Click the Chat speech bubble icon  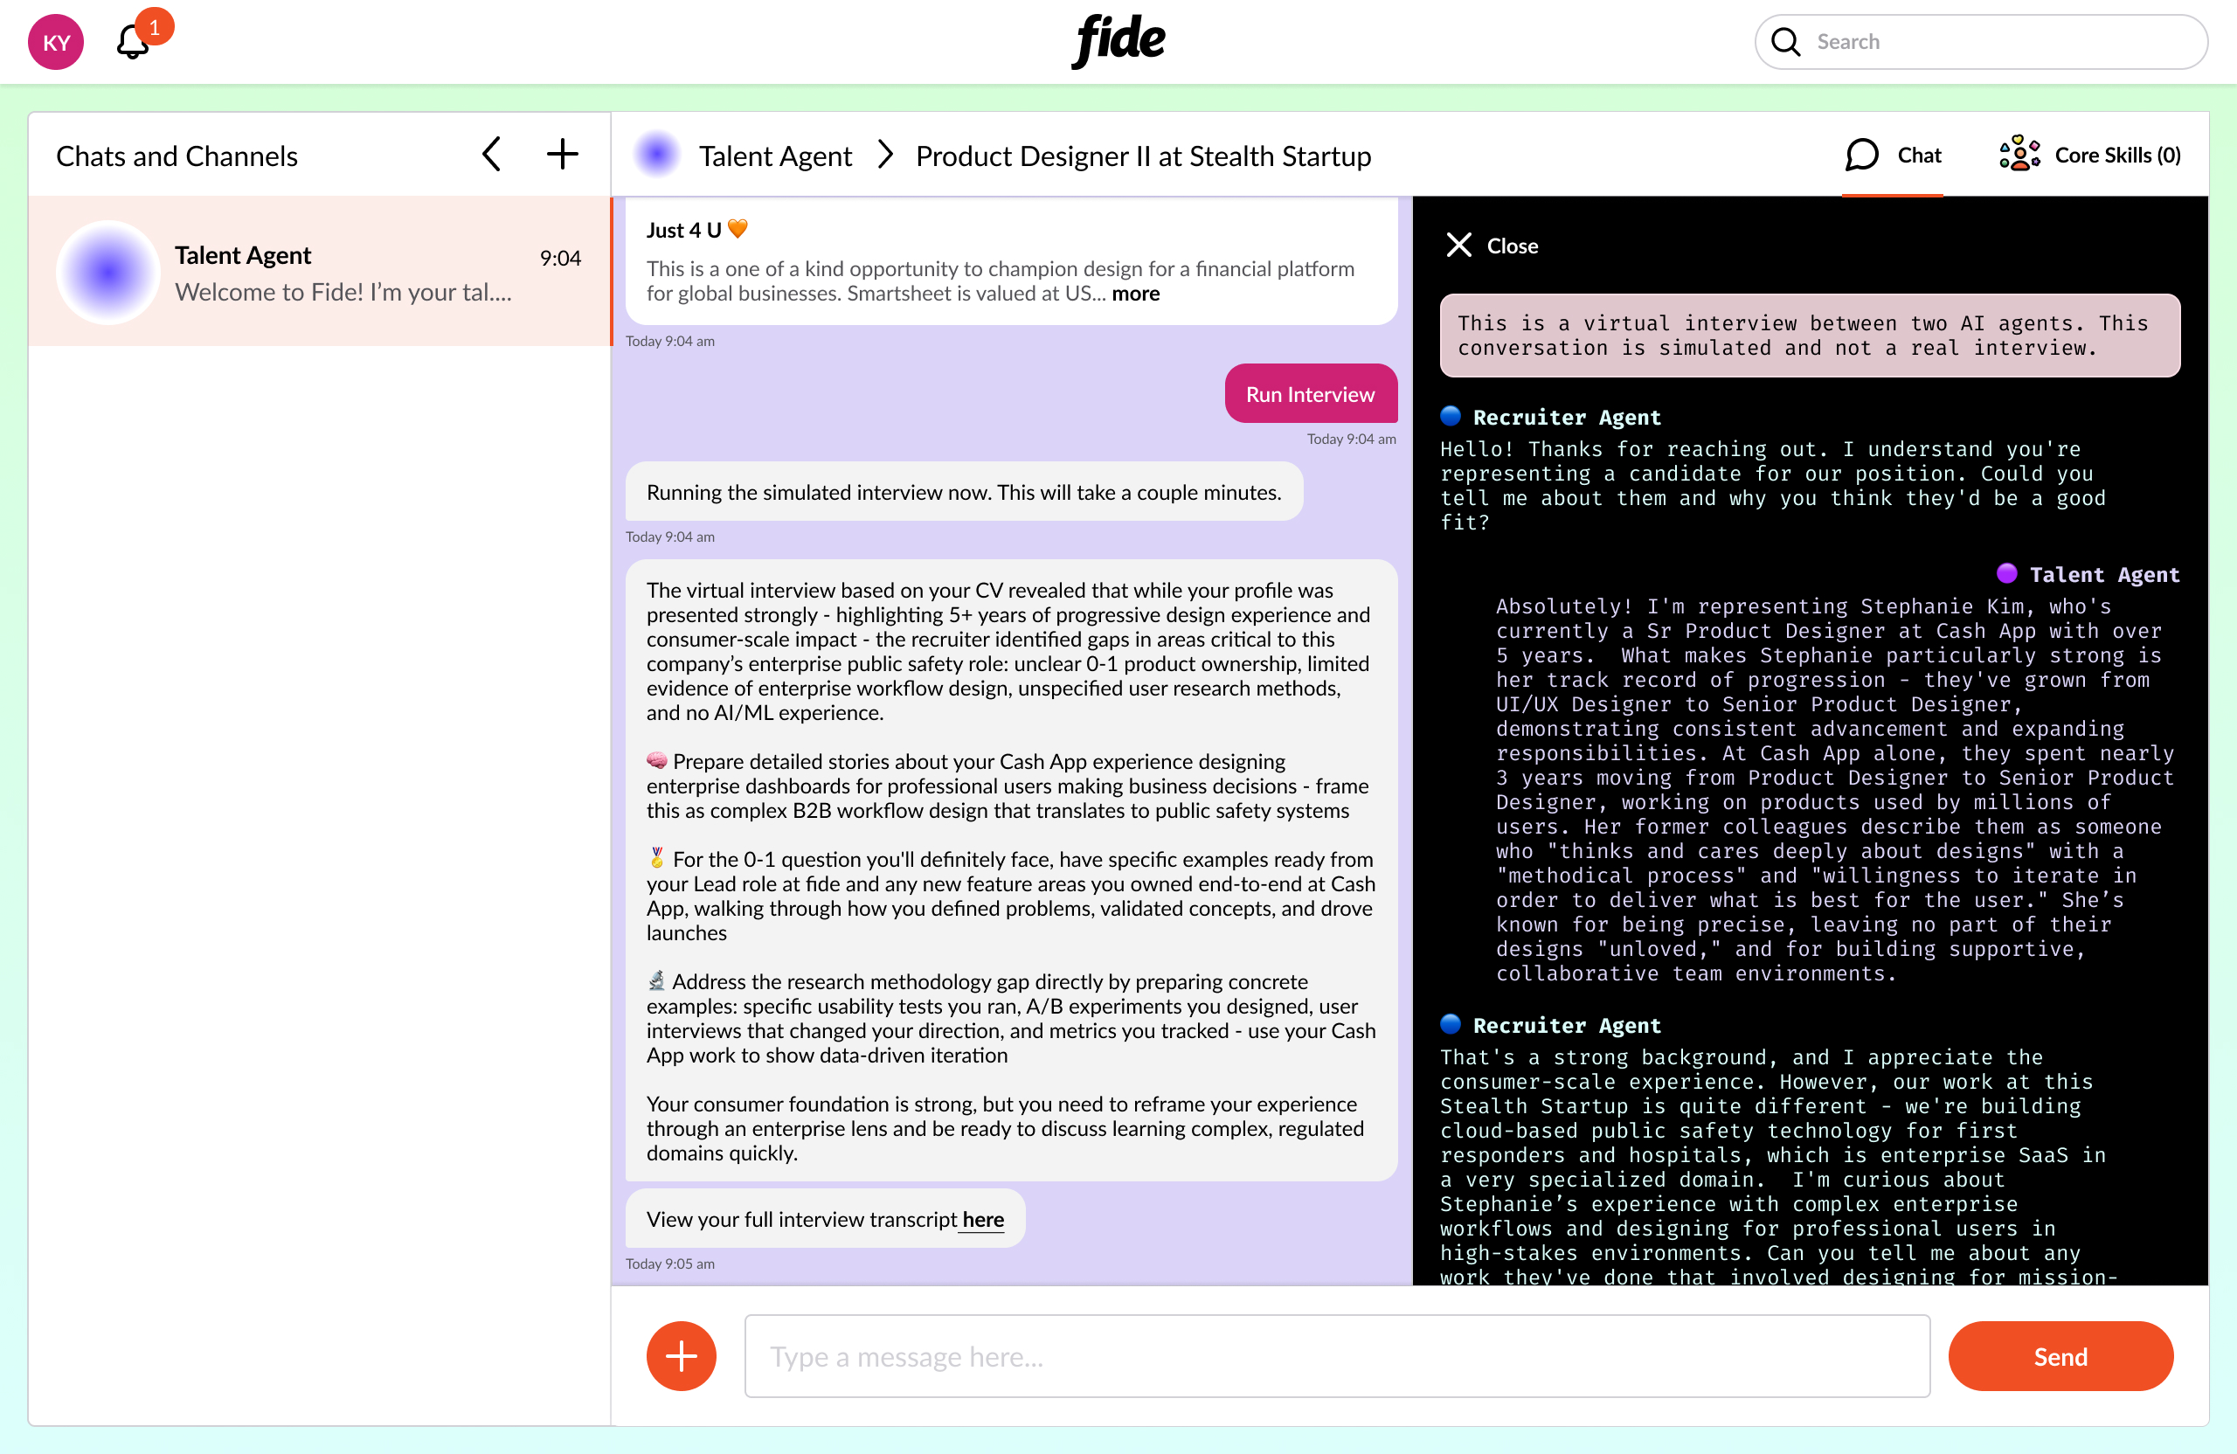[1861, 154]
